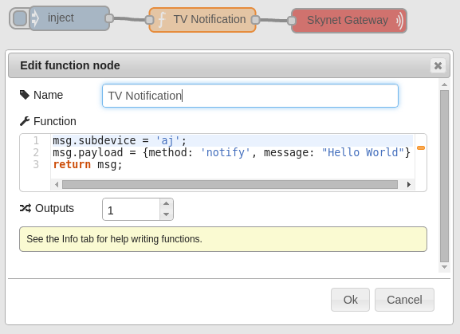Click the Cancel button
This screenshot has width=460, height=334.
(404, 300)
